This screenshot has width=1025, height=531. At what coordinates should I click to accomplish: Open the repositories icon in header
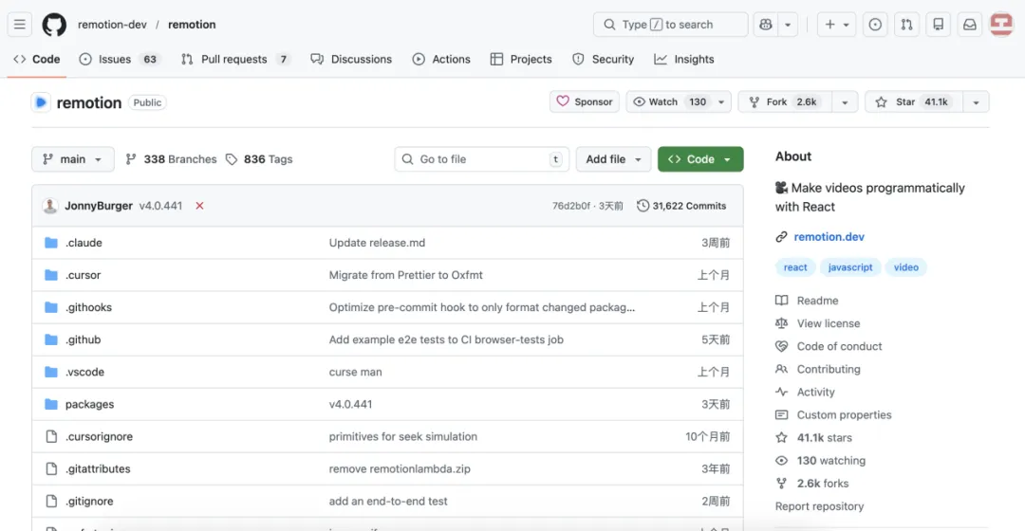pyautogui.click(x=938, y=24)
